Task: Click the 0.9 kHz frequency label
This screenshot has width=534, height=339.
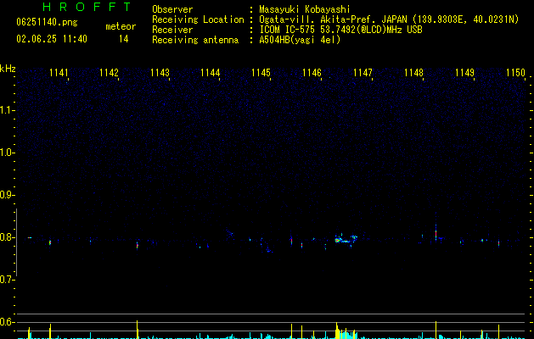Action: click(7, 195)
